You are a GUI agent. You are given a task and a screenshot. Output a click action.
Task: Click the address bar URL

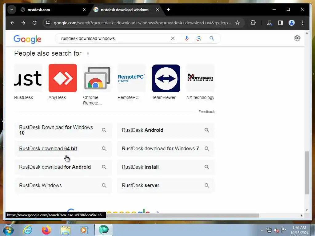pos(142,23)
